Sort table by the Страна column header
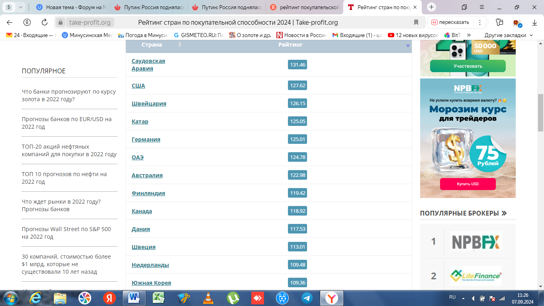The image size is (544, 306). click(152, 45)
